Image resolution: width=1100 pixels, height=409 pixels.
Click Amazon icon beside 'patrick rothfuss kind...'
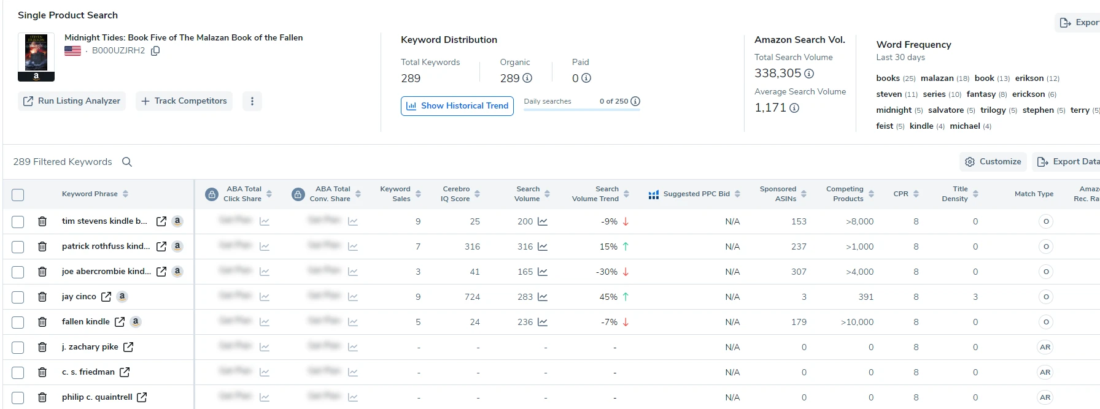[x=177, y=247]
